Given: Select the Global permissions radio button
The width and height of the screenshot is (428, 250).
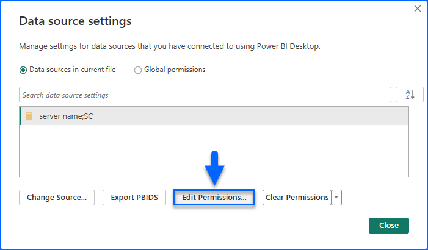Looking at the screenshot, I should pyautogui.click(x=138, y=70).
